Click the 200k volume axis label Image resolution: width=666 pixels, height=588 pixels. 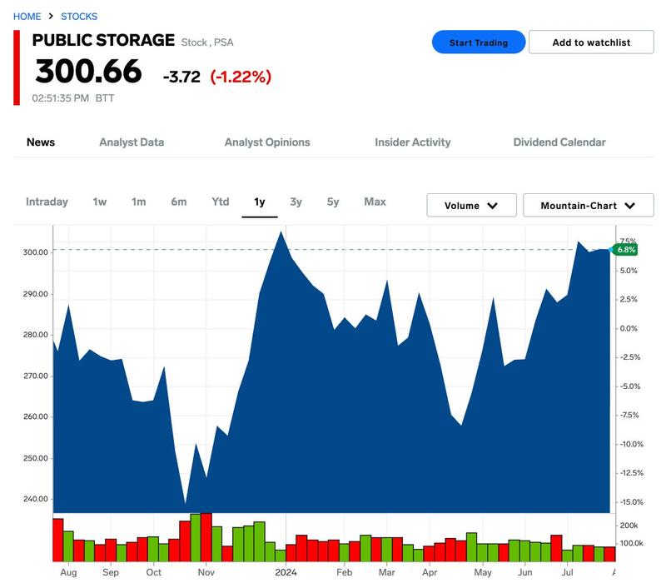coord(629,526)
